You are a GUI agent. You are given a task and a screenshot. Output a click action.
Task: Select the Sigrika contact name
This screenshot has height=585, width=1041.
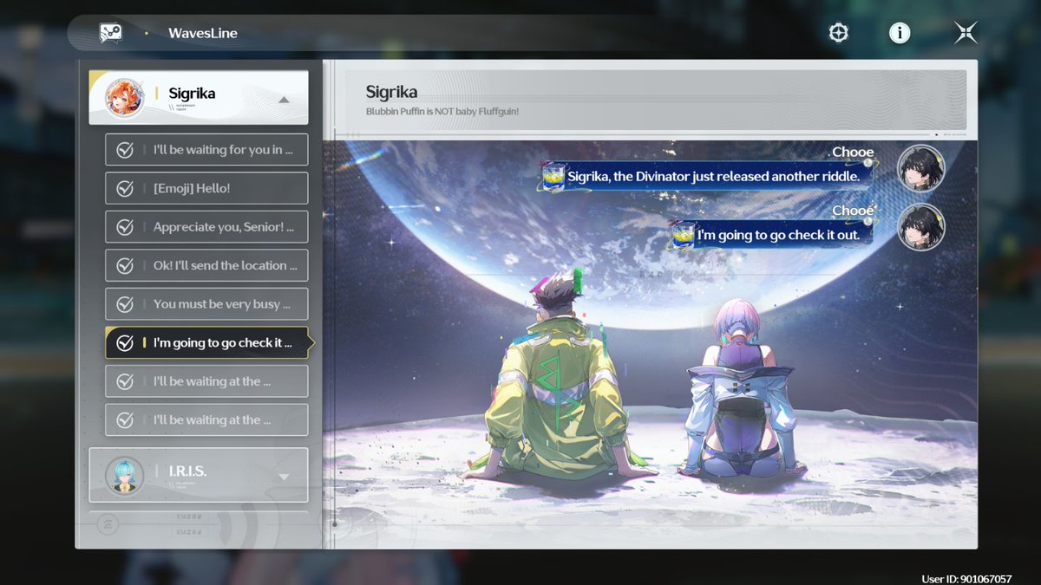pyautogui.click(x=192, y=93)
